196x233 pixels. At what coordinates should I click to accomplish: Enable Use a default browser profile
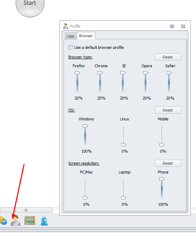(71, 47)
